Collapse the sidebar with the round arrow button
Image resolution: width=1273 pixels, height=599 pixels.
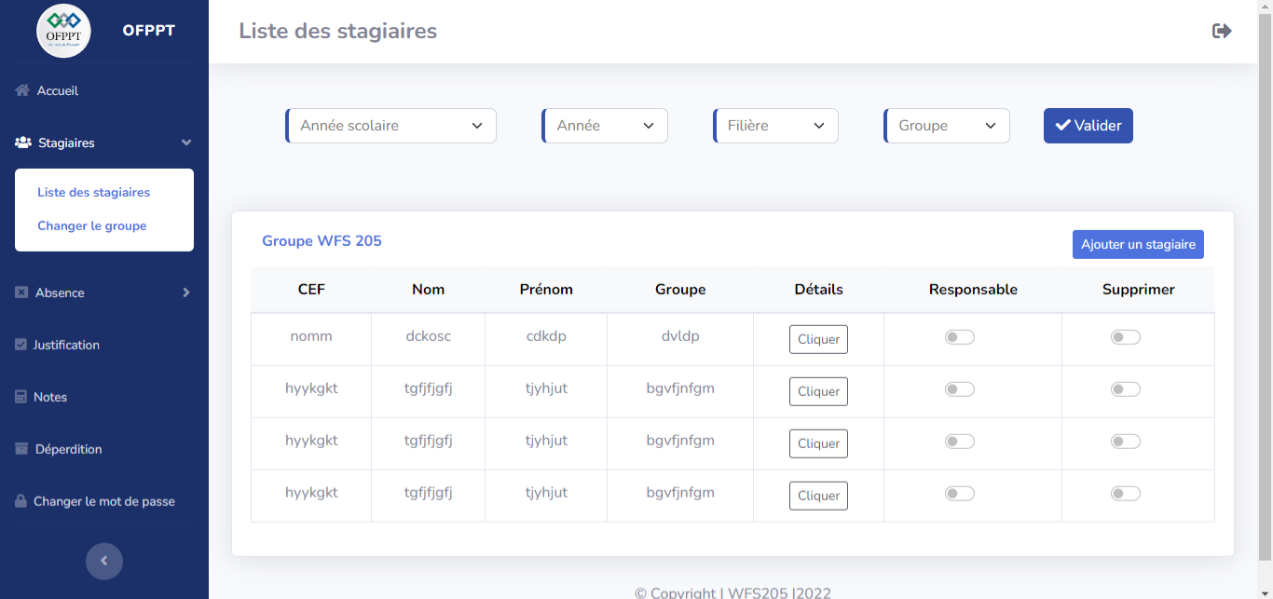[x=103, y=561]
